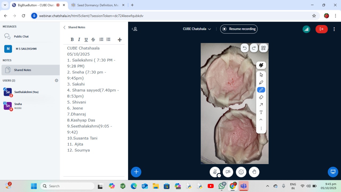Open the reactions smiley button

coord(241,172)
